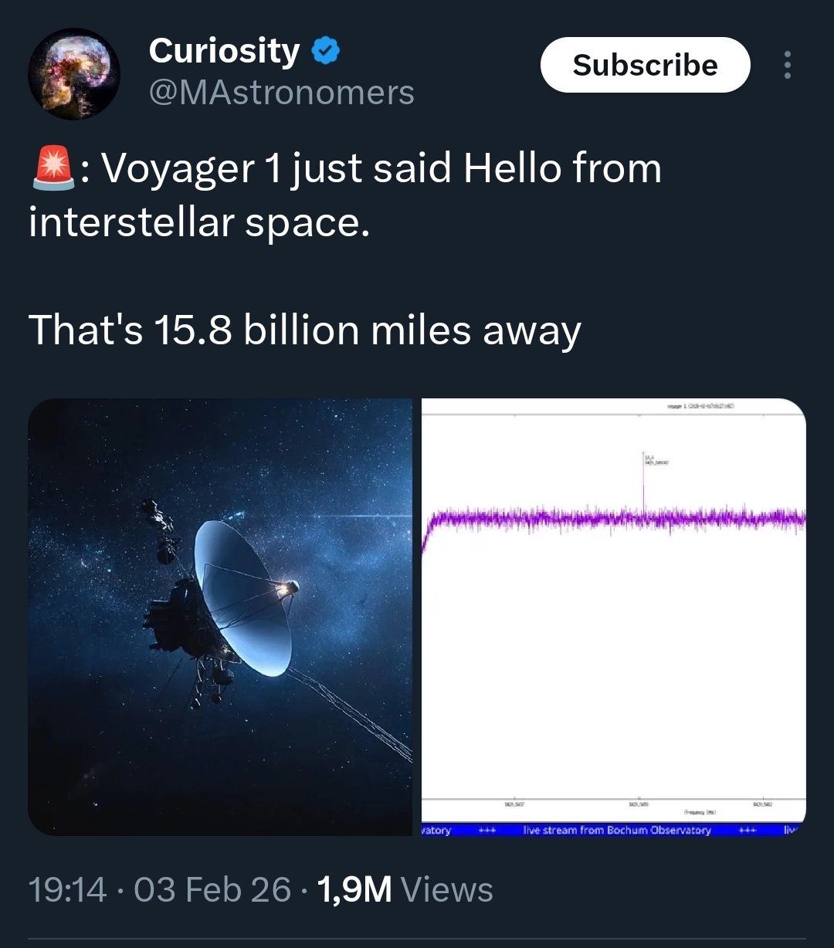Open the Curiosity display name
Viewport: 834px width, 948px height.
click(224, 52)
